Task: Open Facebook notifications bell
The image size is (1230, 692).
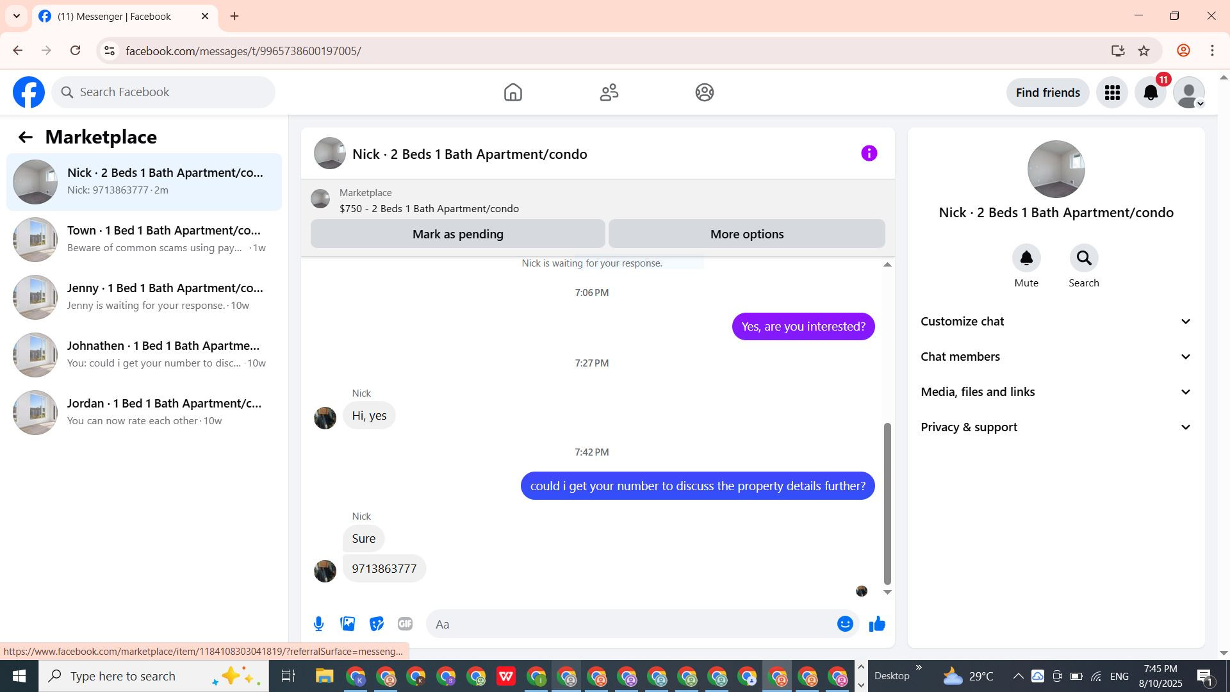Action: click(1151, 92)
